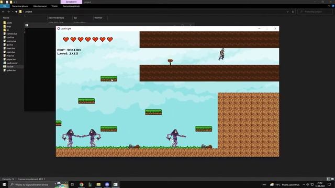Image resolution: width=335 pixels, height=188 pixels.
Task: Switch to Widok ribbon tab
Action: (x=54, y=6)
